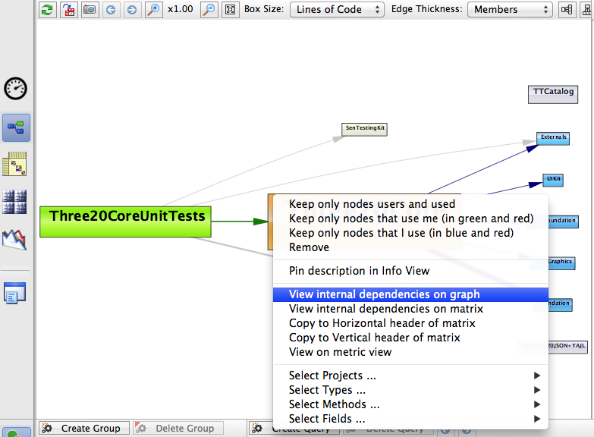Click the Delete Group button
The image size is (594, 437).
point(178,429)
